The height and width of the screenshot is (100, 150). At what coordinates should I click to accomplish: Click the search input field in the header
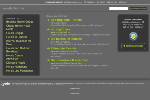[118, 8]
